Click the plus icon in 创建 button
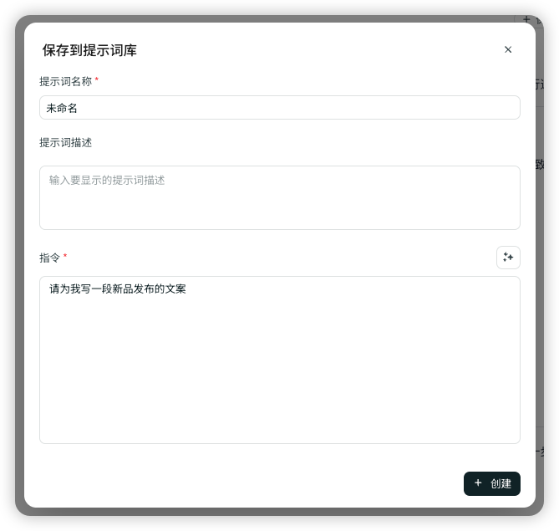 478,483
